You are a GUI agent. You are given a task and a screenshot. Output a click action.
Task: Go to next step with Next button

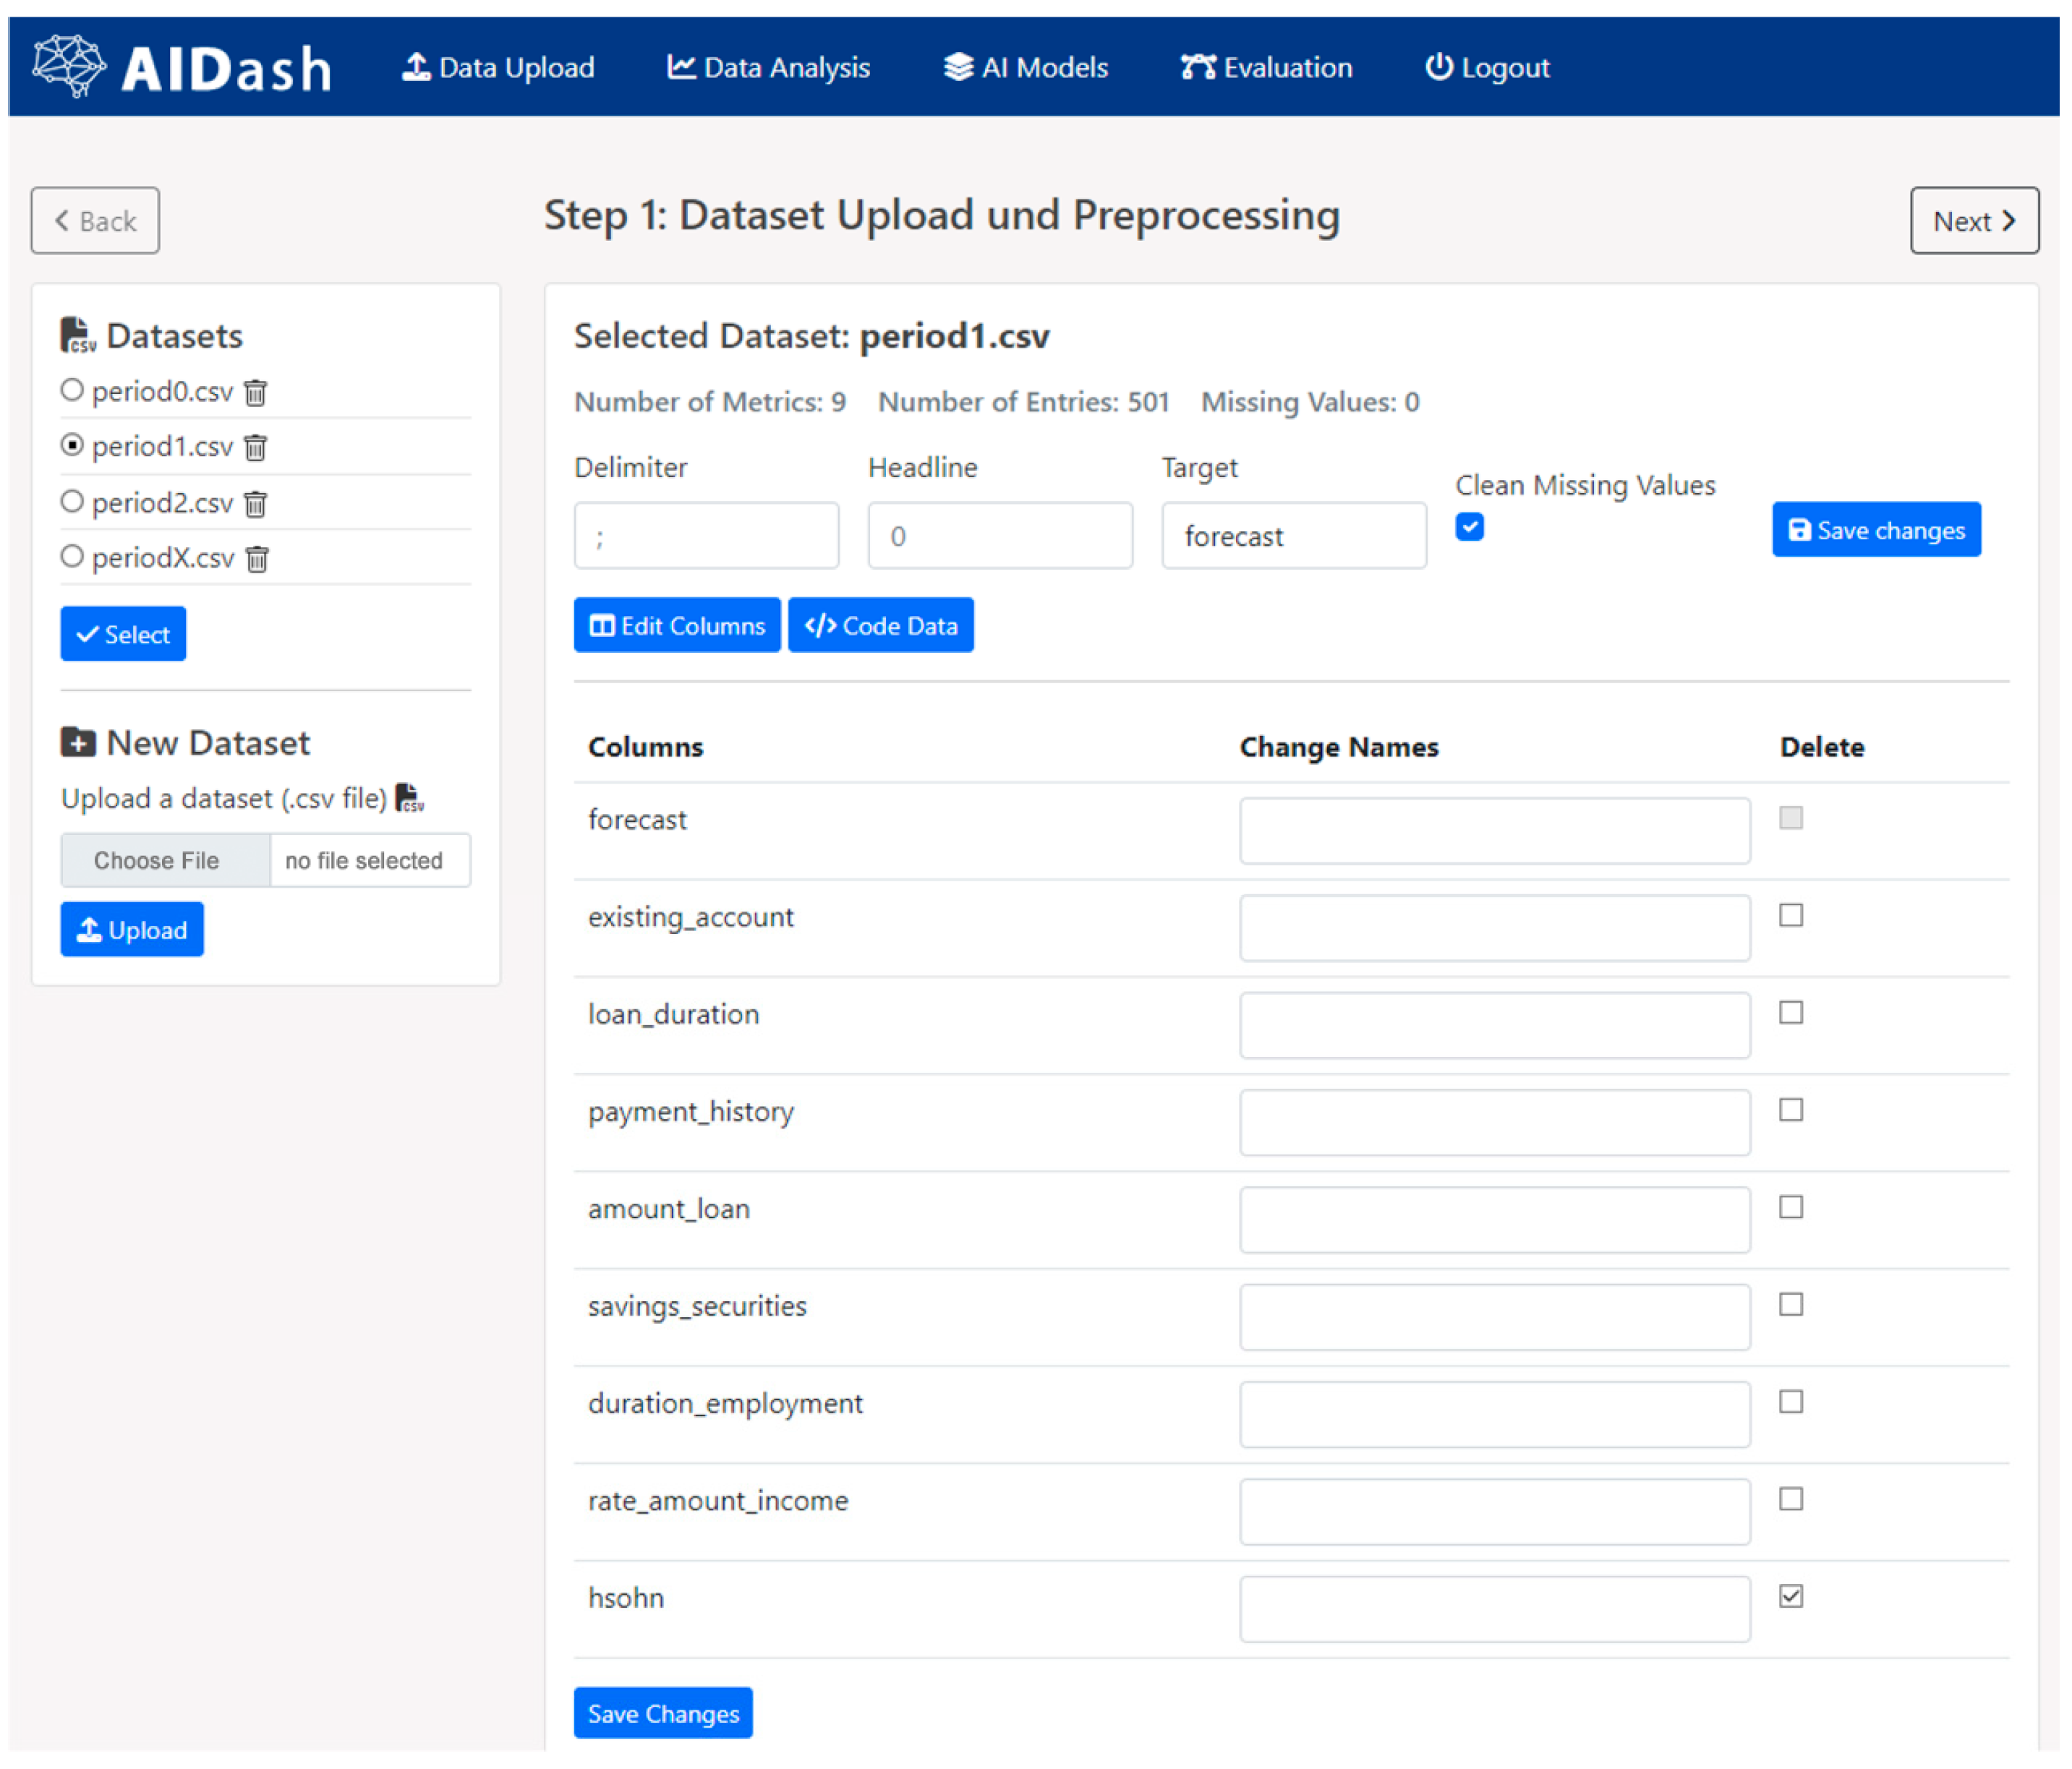[x=1973, y=221]
